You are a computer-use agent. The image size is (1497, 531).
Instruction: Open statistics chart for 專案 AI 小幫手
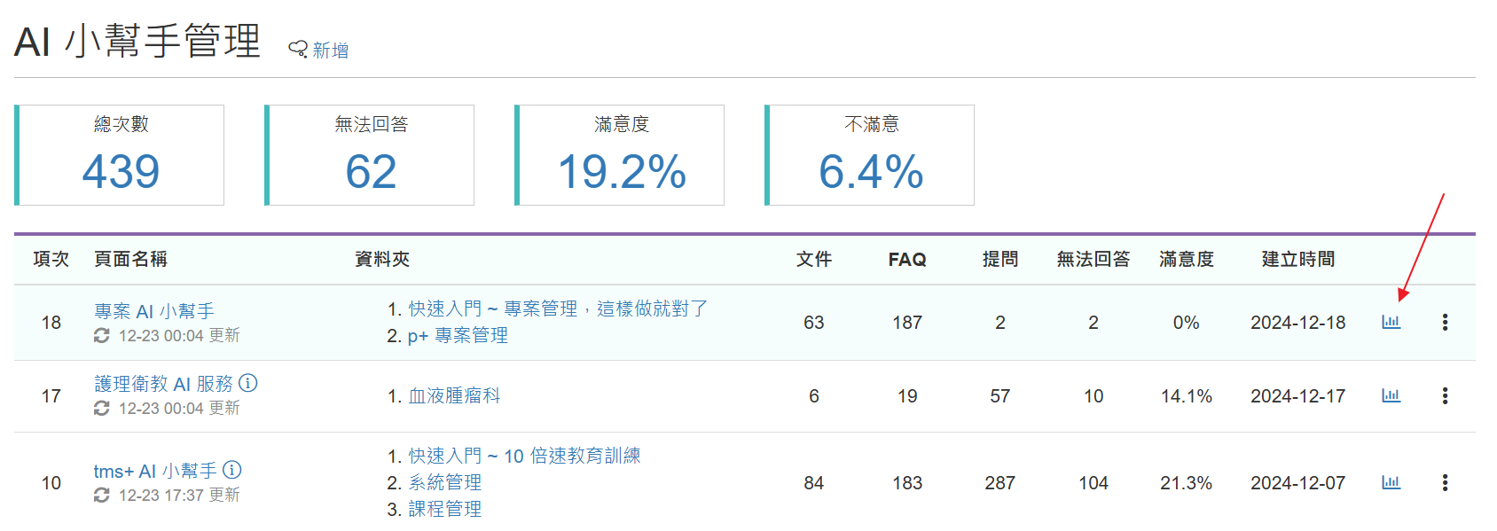pyautogui.click(x=1391, y=322)
